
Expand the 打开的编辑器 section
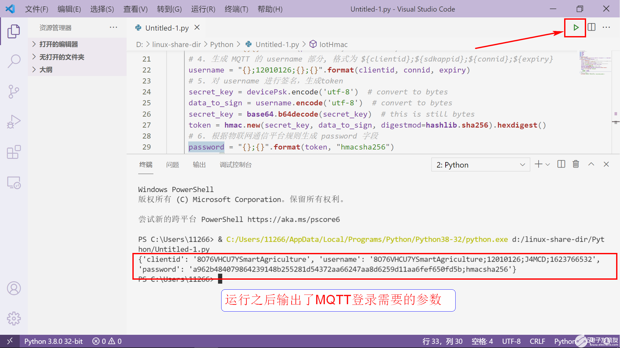[x=58, y=44]
